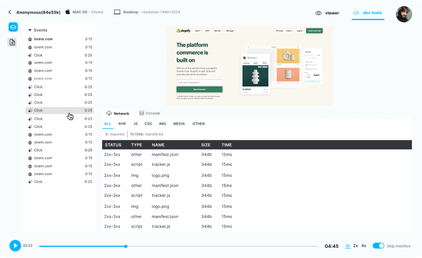Click Start free trial in preview header
This screenshot has height=258, width=422.
(x=314, y=30)
